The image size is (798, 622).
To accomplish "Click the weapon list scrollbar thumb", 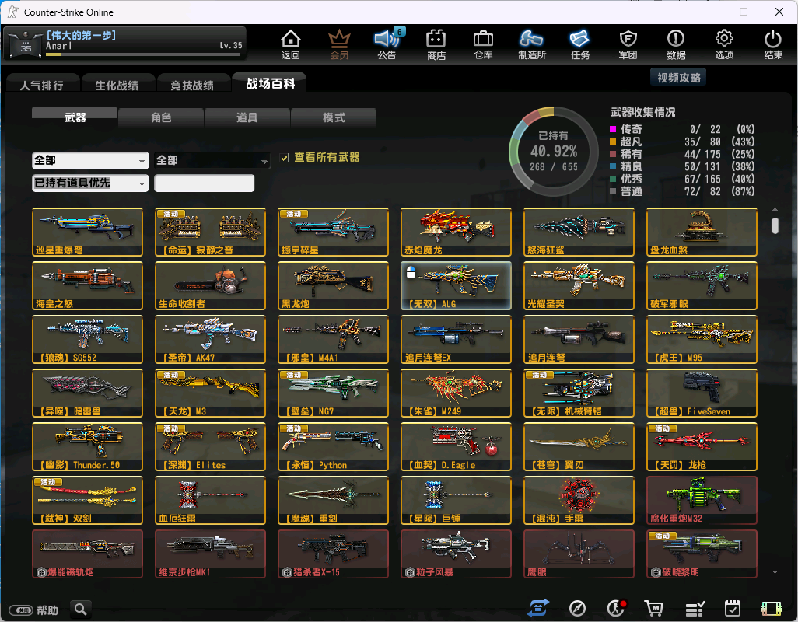I will click(775, 225).
